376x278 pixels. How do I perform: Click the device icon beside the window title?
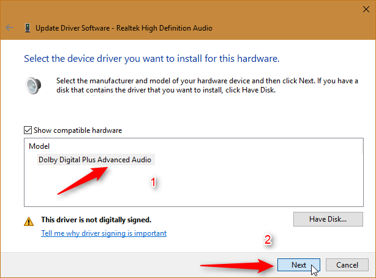click(28, 28)
